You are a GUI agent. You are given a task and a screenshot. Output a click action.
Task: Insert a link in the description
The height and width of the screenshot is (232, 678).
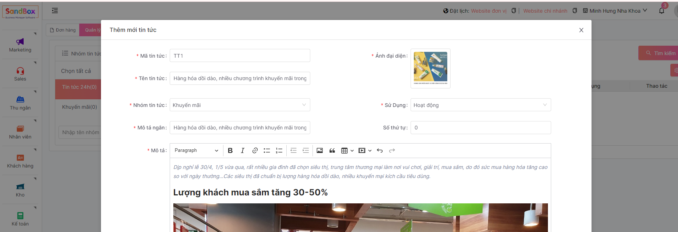click(x=255, y=150)
